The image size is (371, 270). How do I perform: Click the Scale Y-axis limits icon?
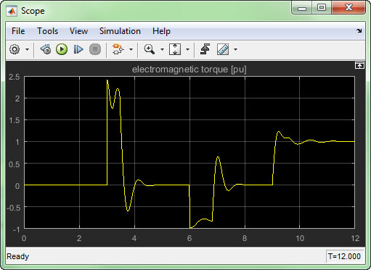click(175, 49)
